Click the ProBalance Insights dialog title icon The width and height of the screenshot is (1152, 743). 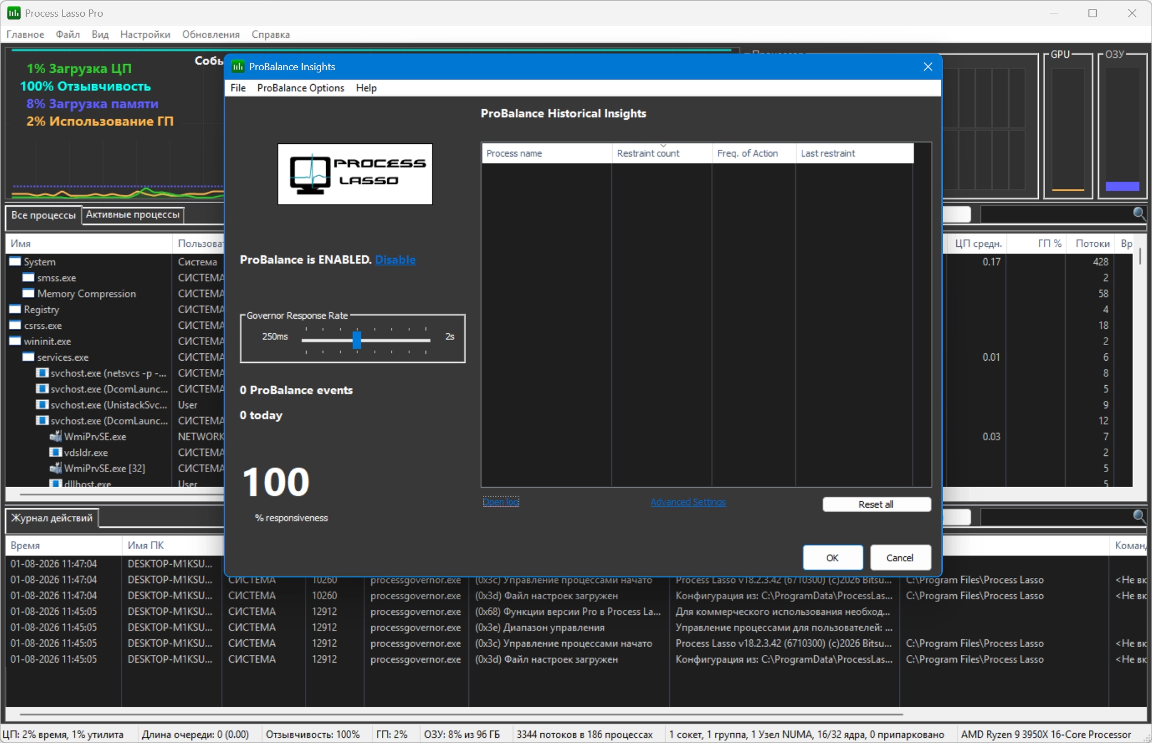pyautogui.click(x=238, y=66)
